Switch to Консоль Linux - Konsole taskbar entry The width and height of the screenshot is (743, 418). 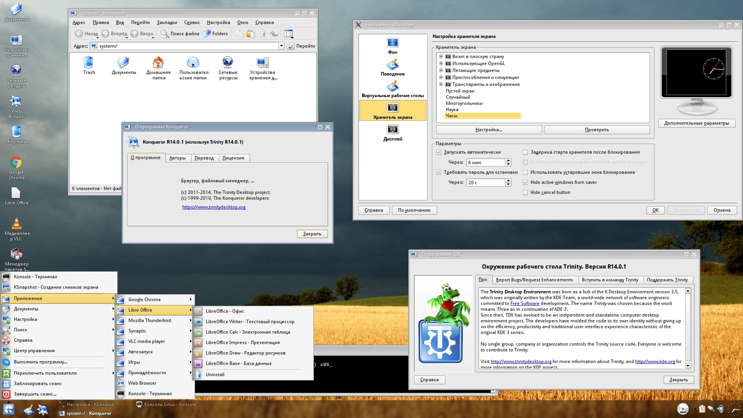(166, 404)
